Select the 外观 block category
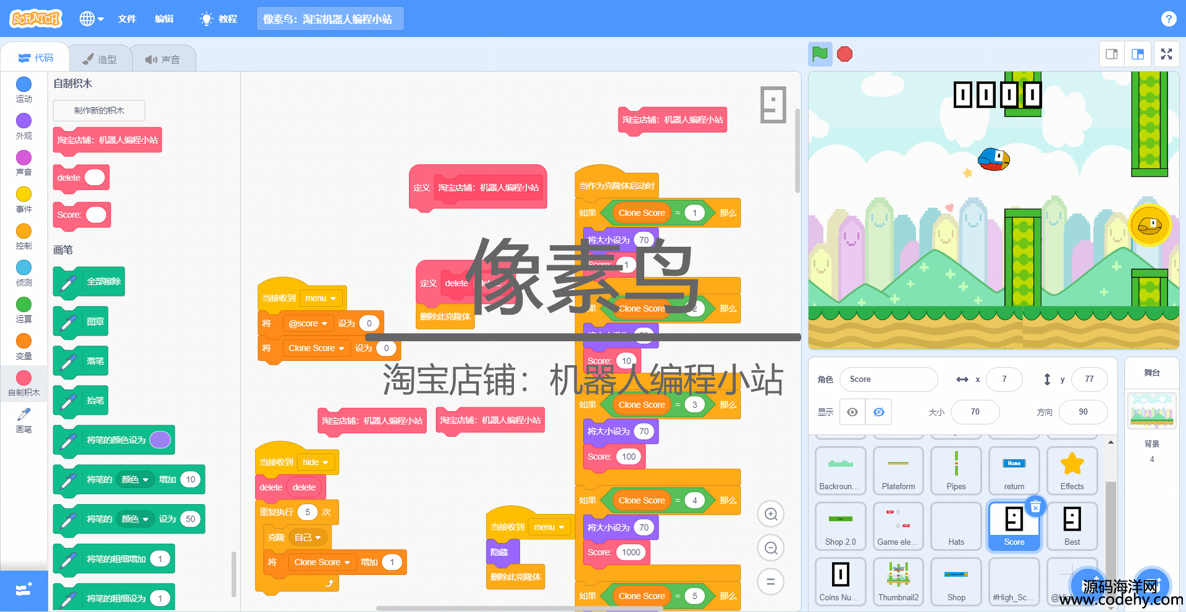Screen dimensions: 1186x612 tap(23, 126)
